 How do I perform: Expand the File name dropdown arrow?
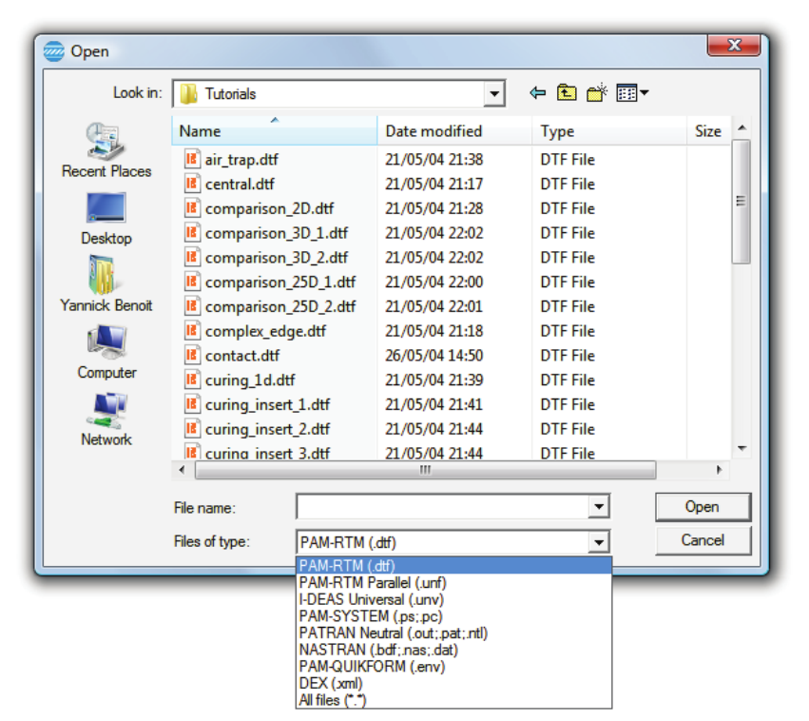(x=599, y=506)
